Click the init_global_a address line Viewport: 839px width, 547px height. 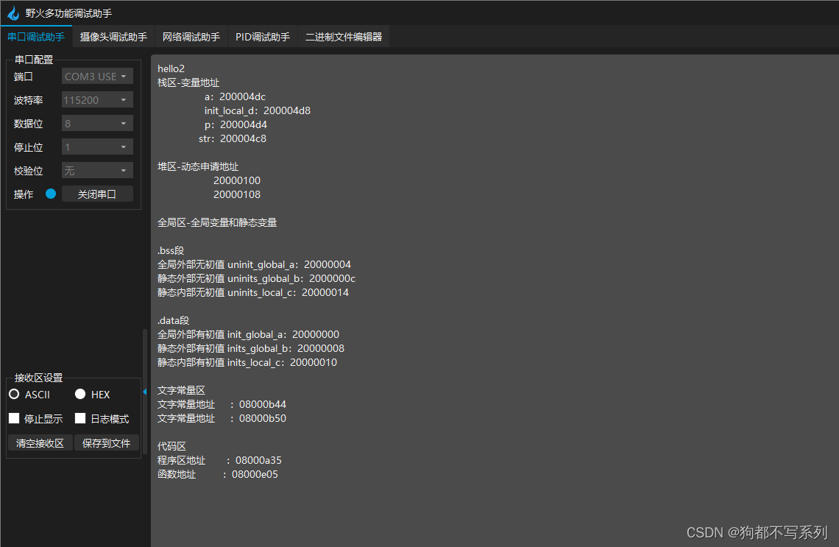click(248, 334)
